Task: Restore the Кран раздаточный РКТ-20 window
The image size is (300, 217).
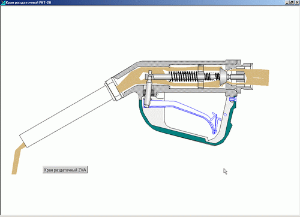Action: pyautogui.click(x=292, y=2)
